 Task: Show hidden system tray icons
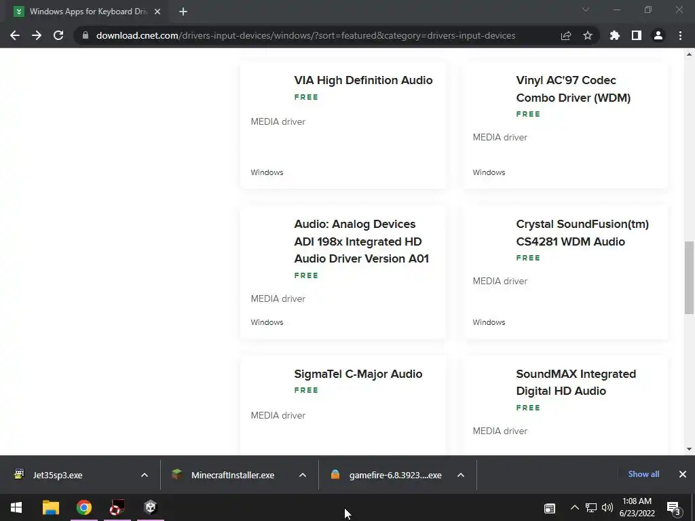[x=574, y=507]
